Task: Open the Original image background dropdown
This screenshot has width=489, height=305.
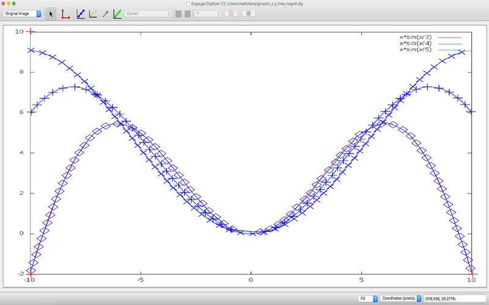Action: (22, 13)
